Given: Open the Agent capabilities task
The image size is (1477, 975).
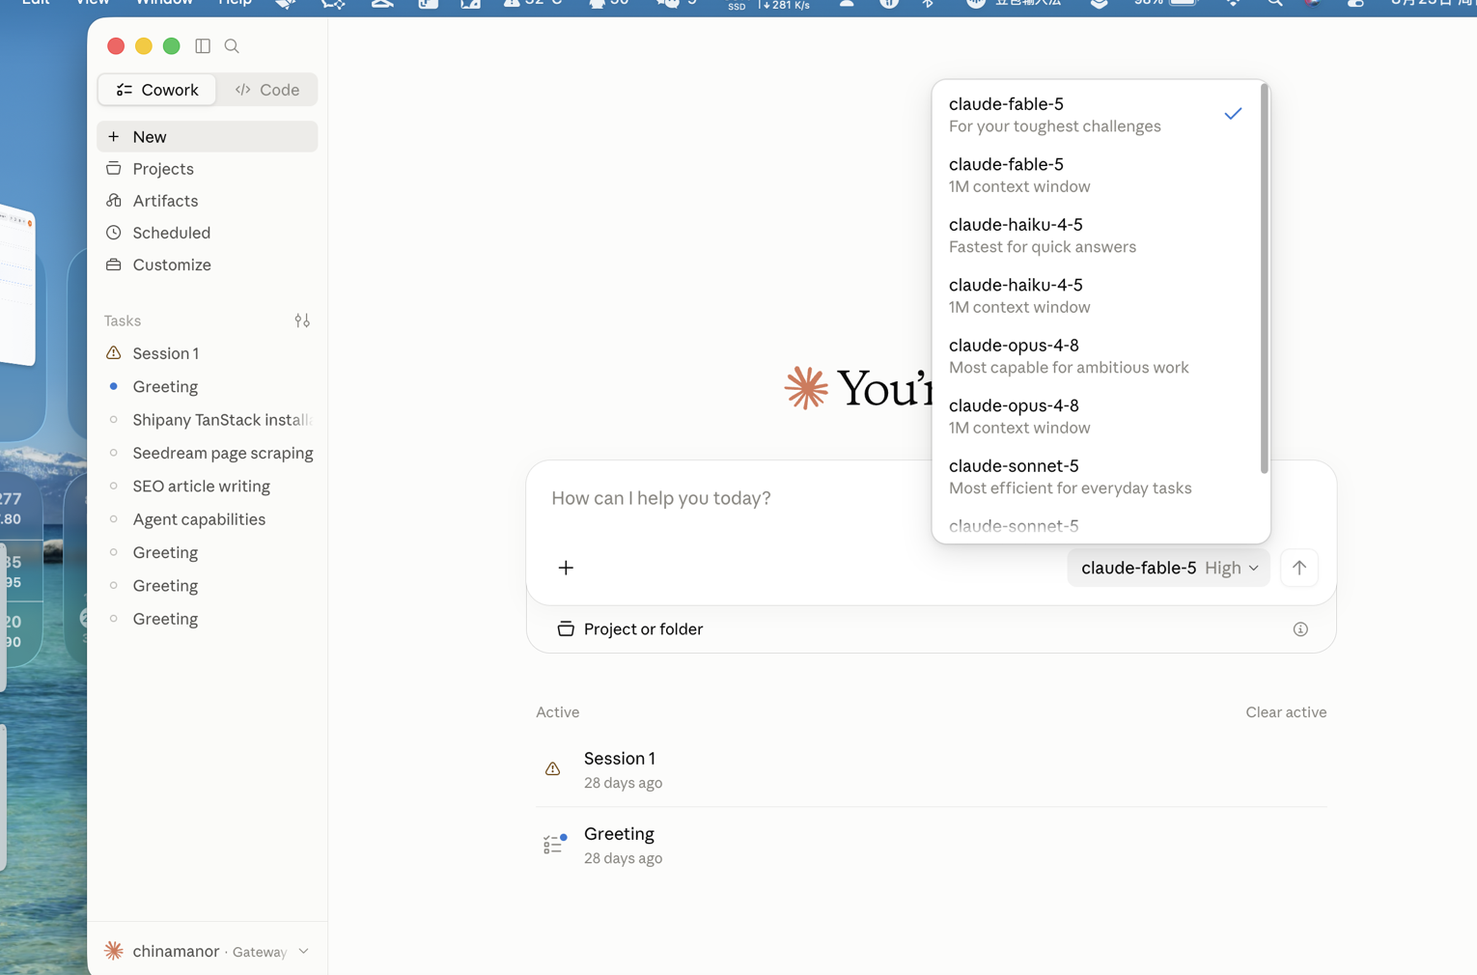Looking at the screenshot, I should click(207, 519).
